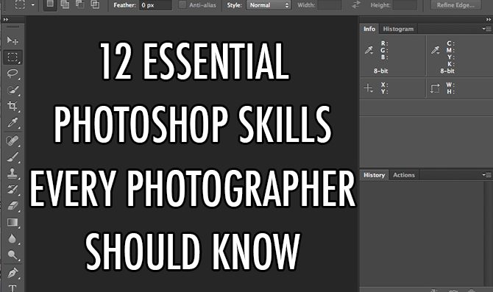Screen dimensions: 493x292
Task: Click the RGB readout eyedropper in Info panel
Action: [369, 50]
